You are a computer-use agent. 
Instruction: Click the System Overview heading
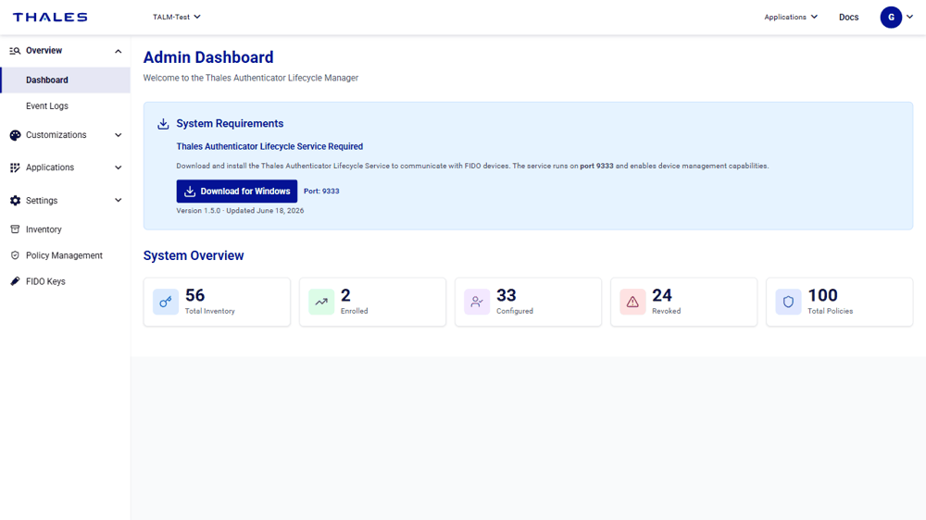[x=194, y=255]
